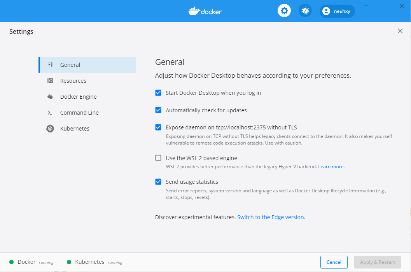Screen dimensions: 411x272
Task: Open the Command Line settings tab
Action: click(x=87, y=113)
